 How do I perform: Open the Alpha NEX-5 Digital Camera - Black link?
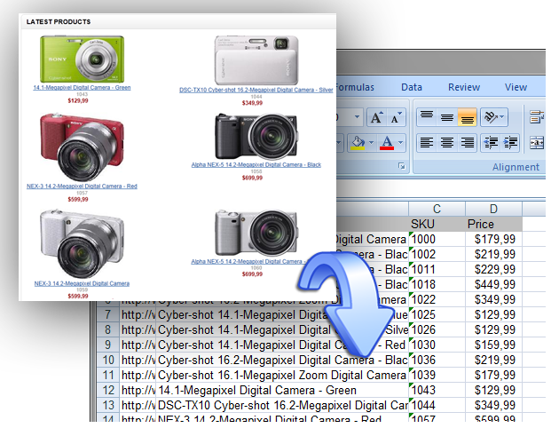(256, 165)
